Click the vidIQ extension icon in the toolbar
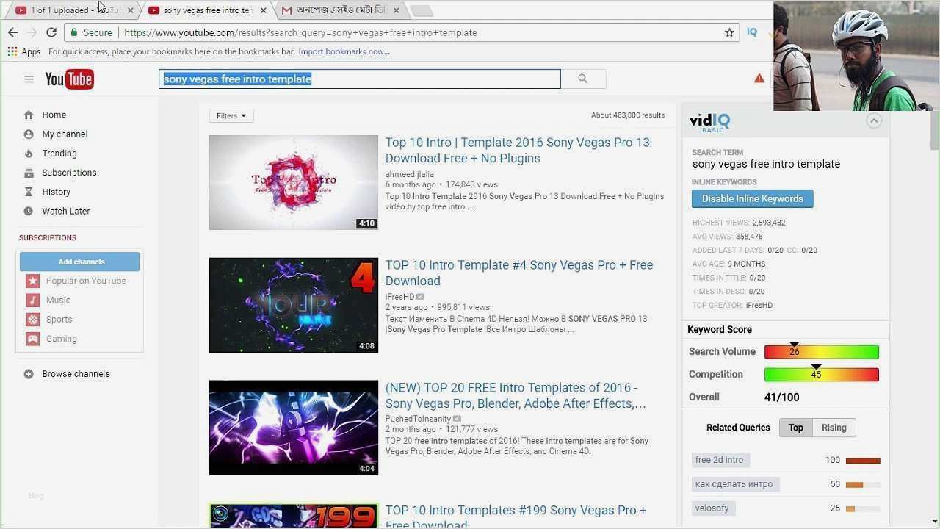The width and height of the screenshot is (940, 529). pyautogui.click(x=751, y=32)
